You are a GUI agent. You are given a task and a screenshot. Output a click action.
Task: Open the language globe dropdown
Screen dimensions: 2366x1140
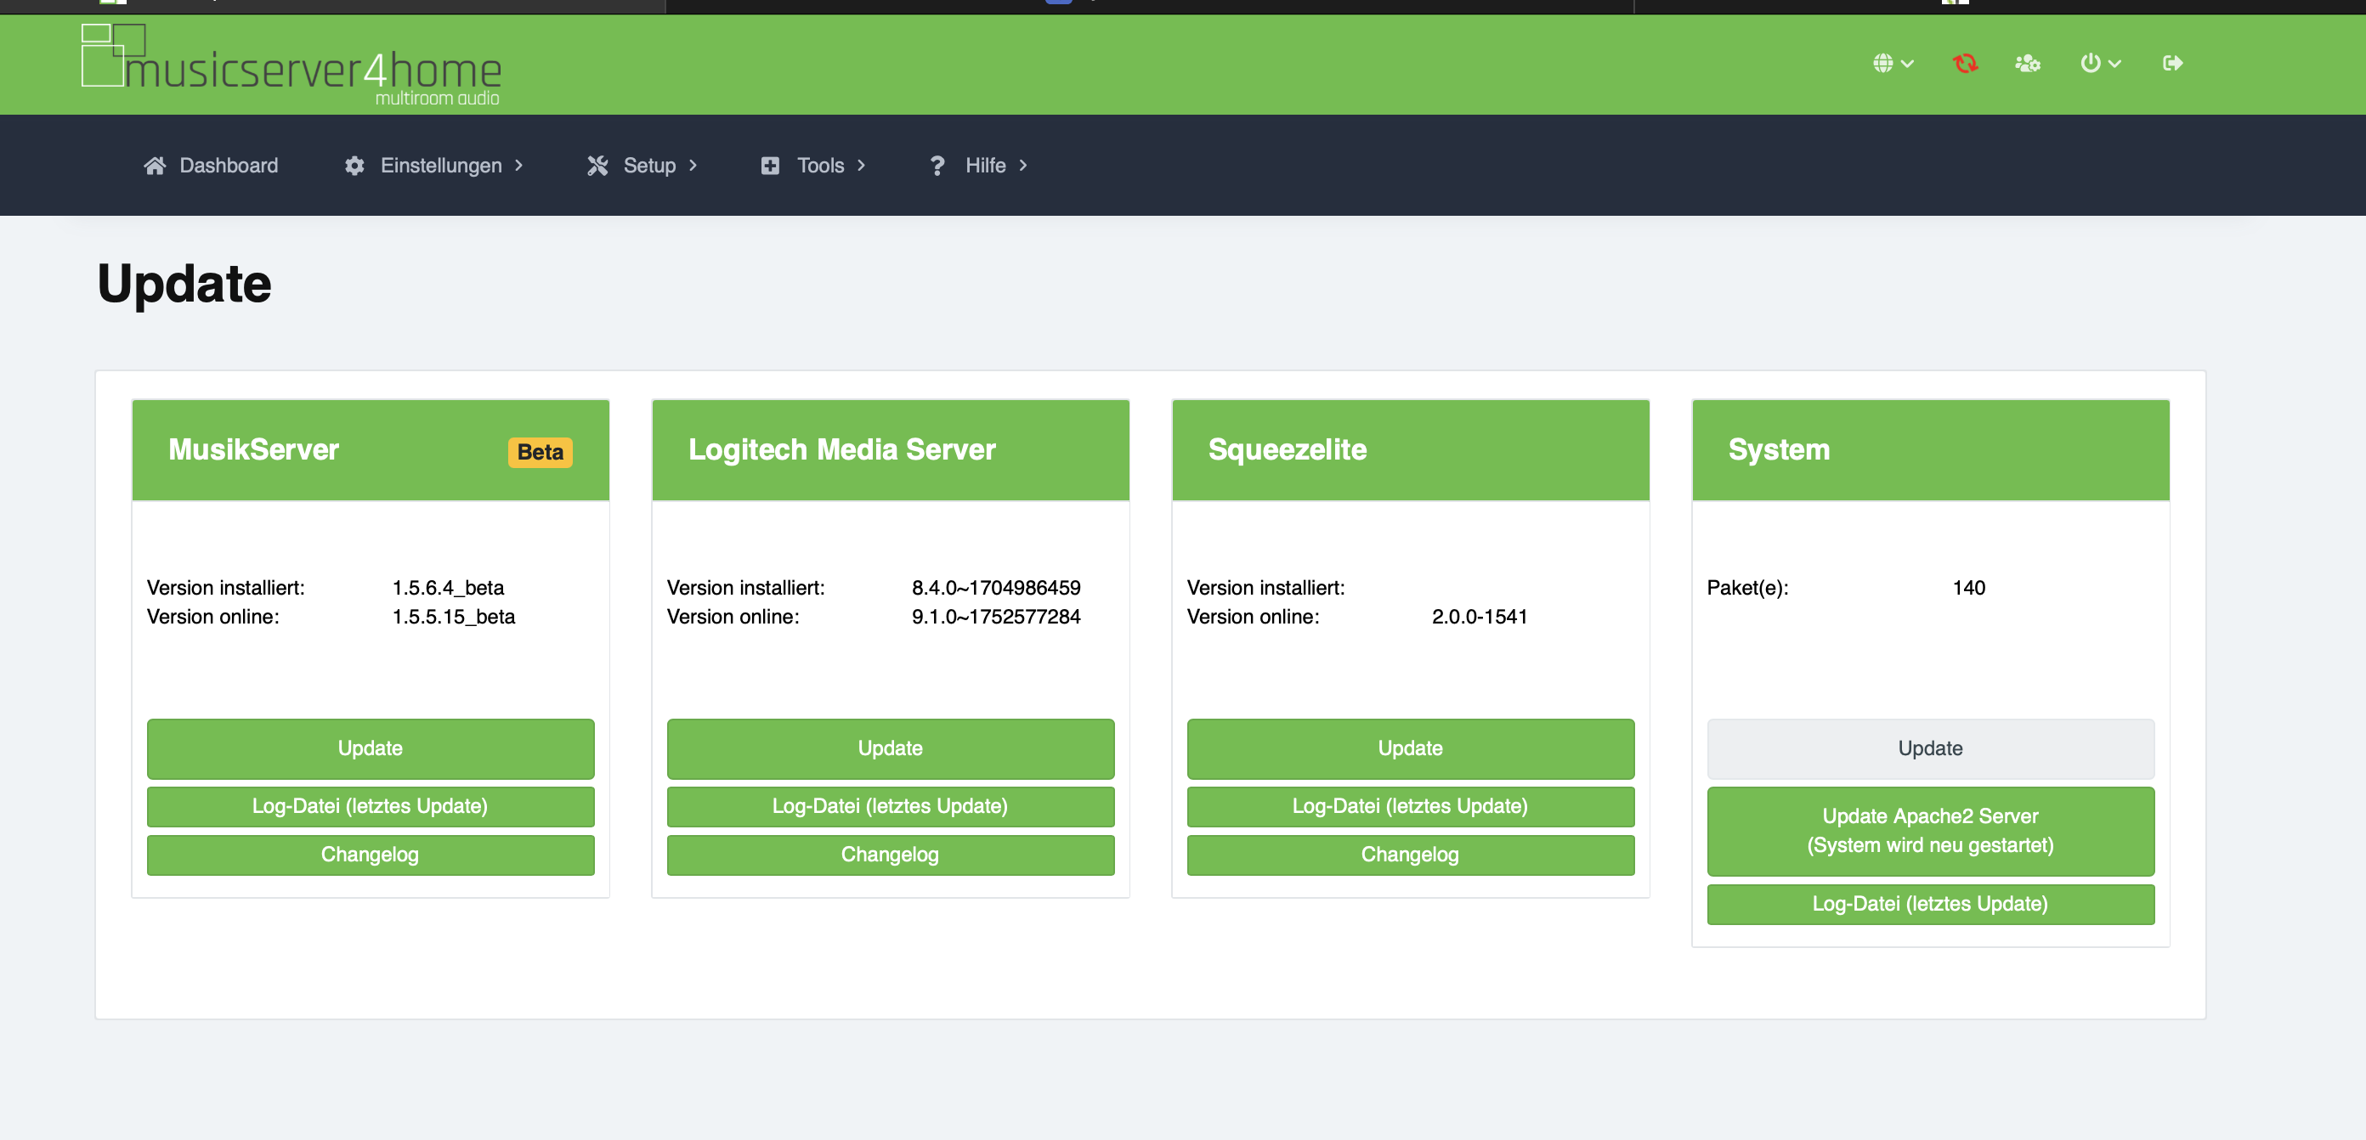pyautogui.click(x=1892, y=64)
